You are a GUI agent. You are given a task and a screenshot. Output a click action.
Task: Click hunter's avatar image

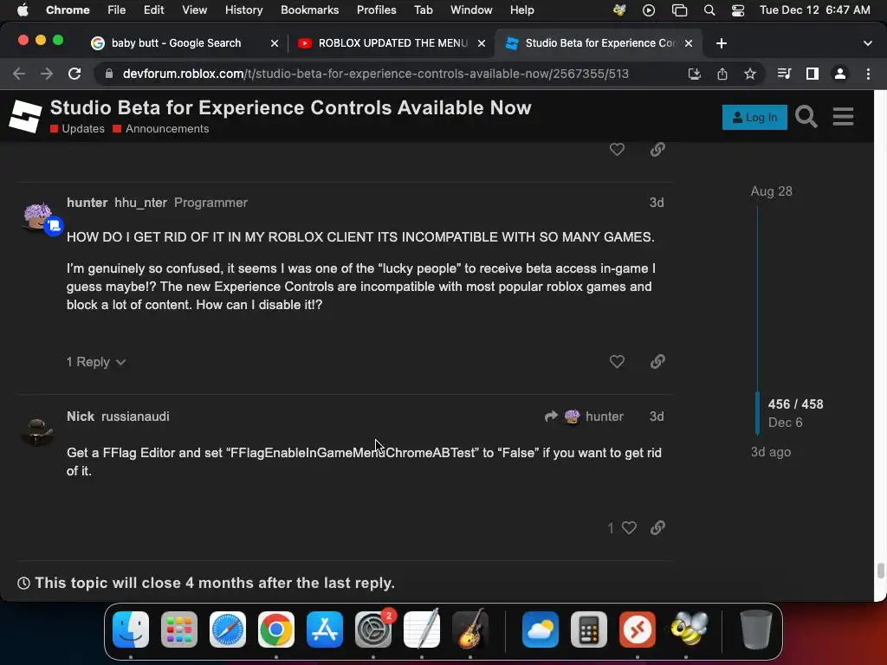pyautogui.click(x=38, y=217)
